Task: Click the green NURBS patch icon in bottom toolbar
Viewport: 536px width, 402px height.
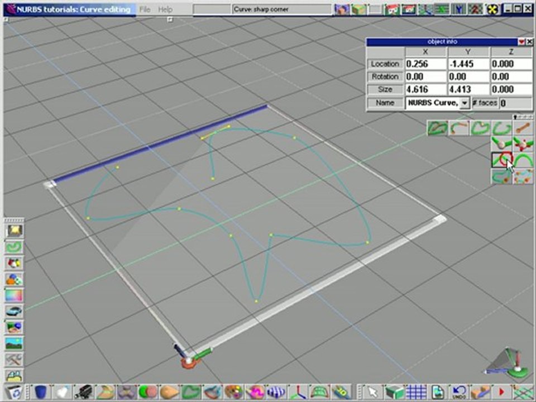Action: 319,392
